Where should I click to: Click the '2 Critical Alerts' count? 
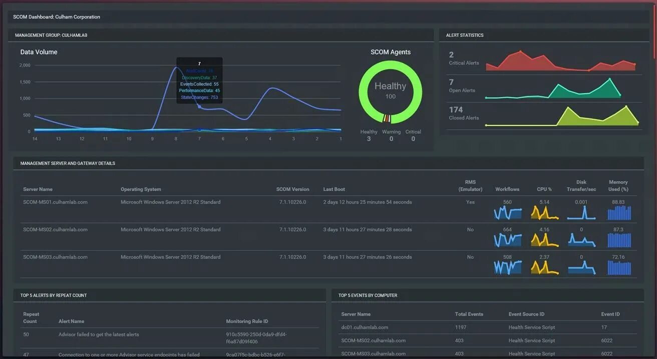[x=451, y=55]
